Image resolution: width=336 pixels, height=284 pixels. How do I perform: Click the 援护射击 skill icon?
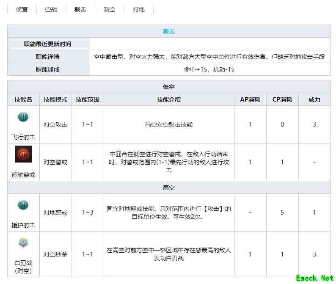coord(23,205)
